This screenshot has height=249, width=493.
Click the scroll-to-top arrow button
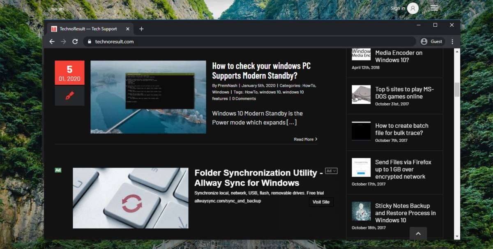[x=418, y=233]
